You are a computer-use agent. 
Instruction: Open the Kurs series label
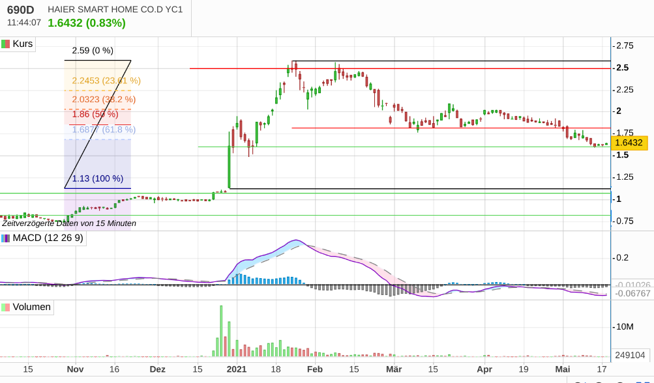click(22, 44)
